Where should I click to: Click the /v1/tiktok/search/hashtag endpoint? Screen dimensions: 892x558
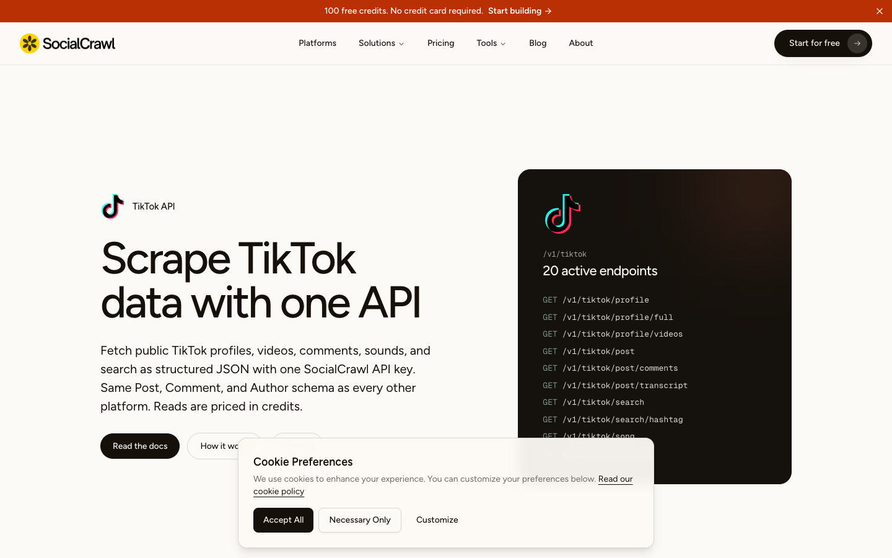point(613,420)
